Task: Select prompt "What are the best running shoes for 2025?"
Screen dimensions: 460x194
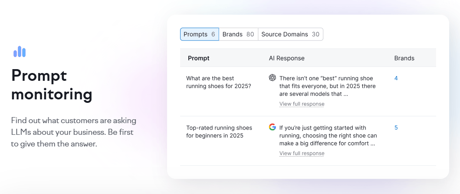Action: pos(219,83)
